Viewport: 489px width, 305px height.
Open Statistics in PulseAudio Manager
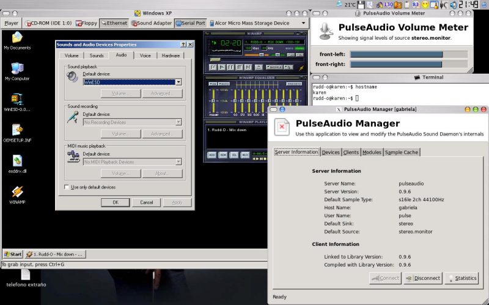point(462,278)
